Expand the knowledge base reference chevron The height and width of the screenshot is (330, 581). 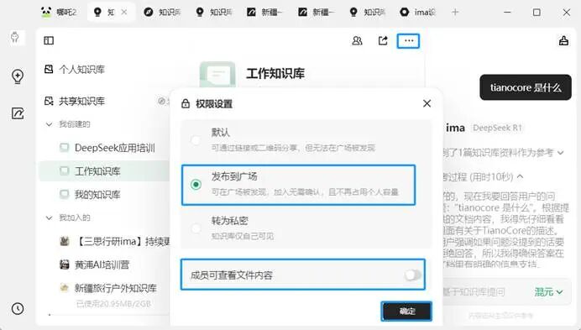click(560, 153)
